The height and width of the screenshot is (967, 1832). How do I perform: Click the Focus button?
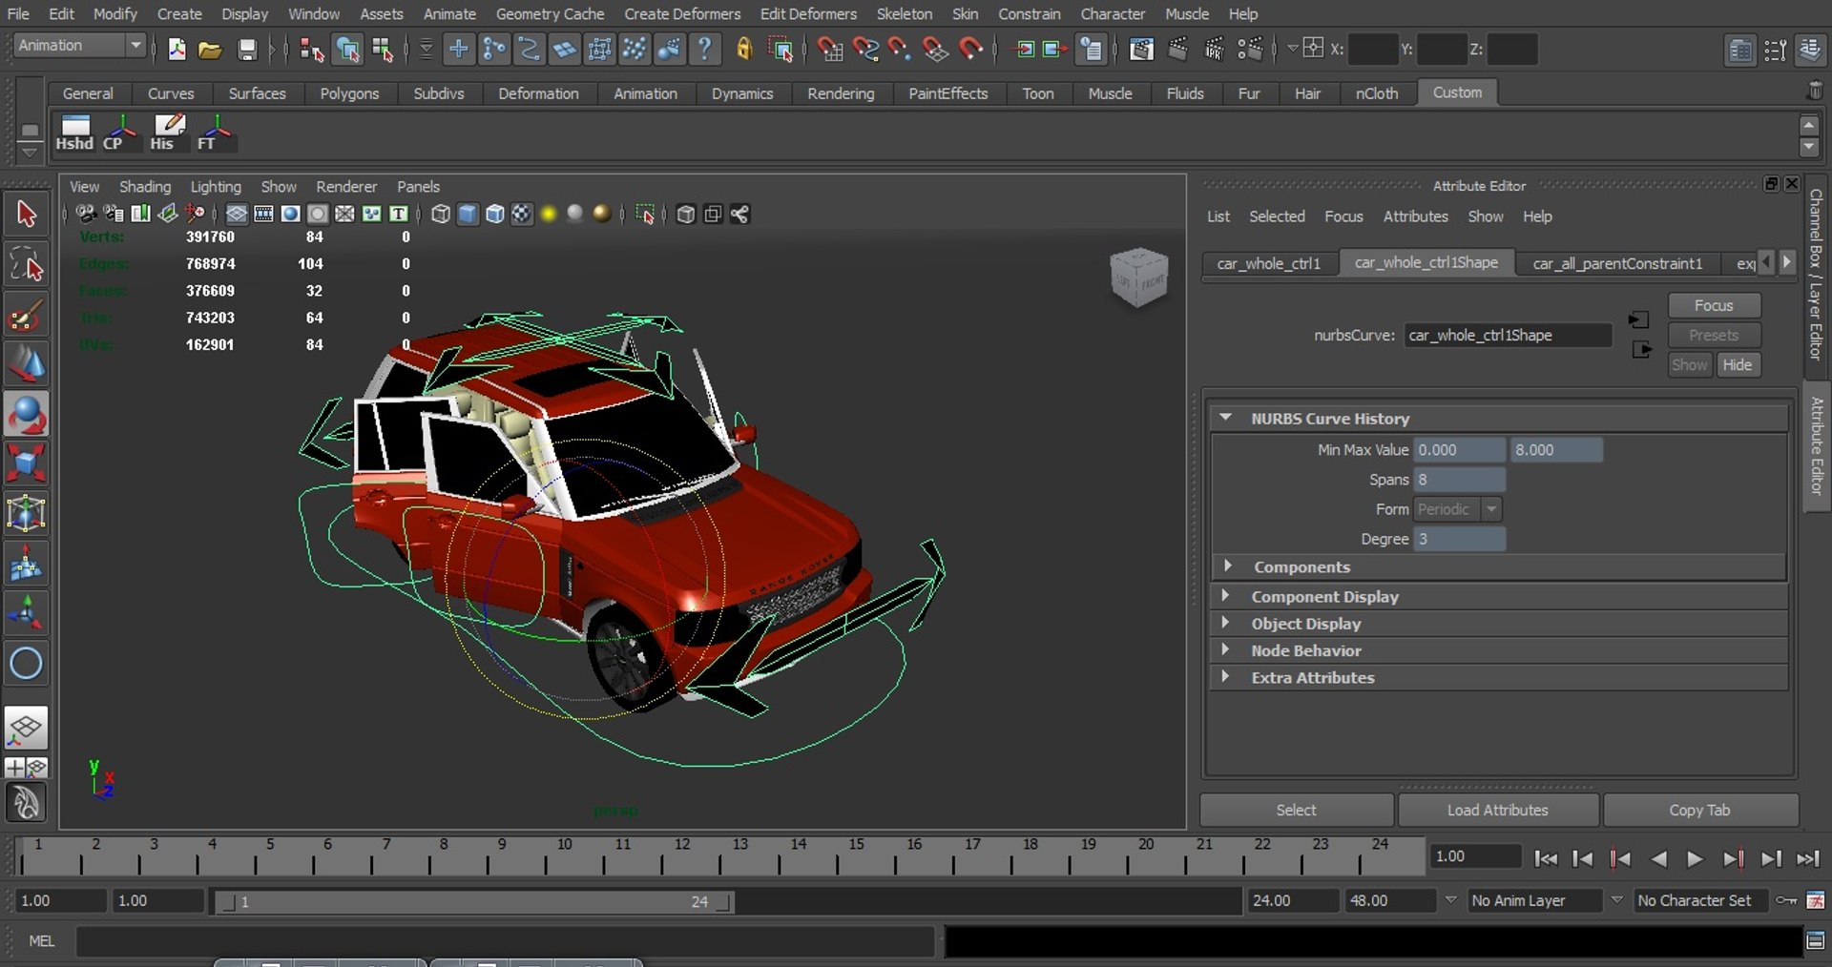tap(1714, 305)
